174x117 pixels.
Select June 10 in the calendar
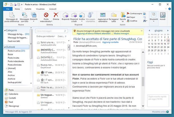168,40
